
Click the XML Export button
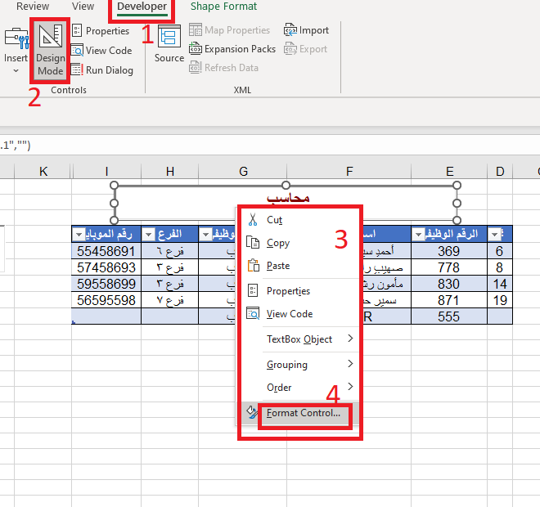[x=305, y=49]
